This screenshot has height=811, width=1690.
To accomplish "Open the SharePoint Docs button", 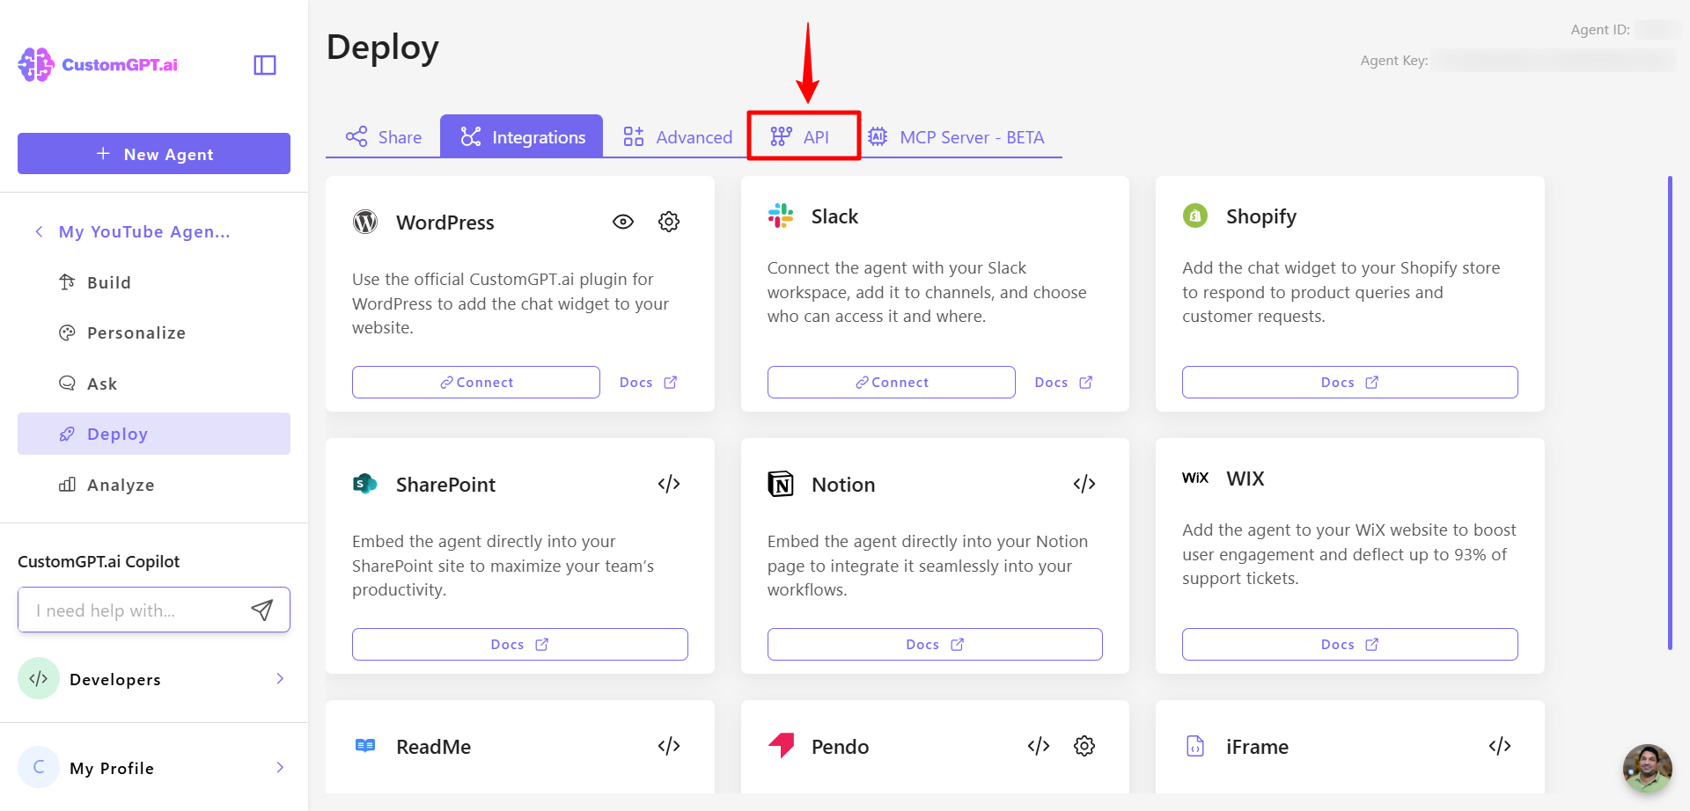I will 520,645.
